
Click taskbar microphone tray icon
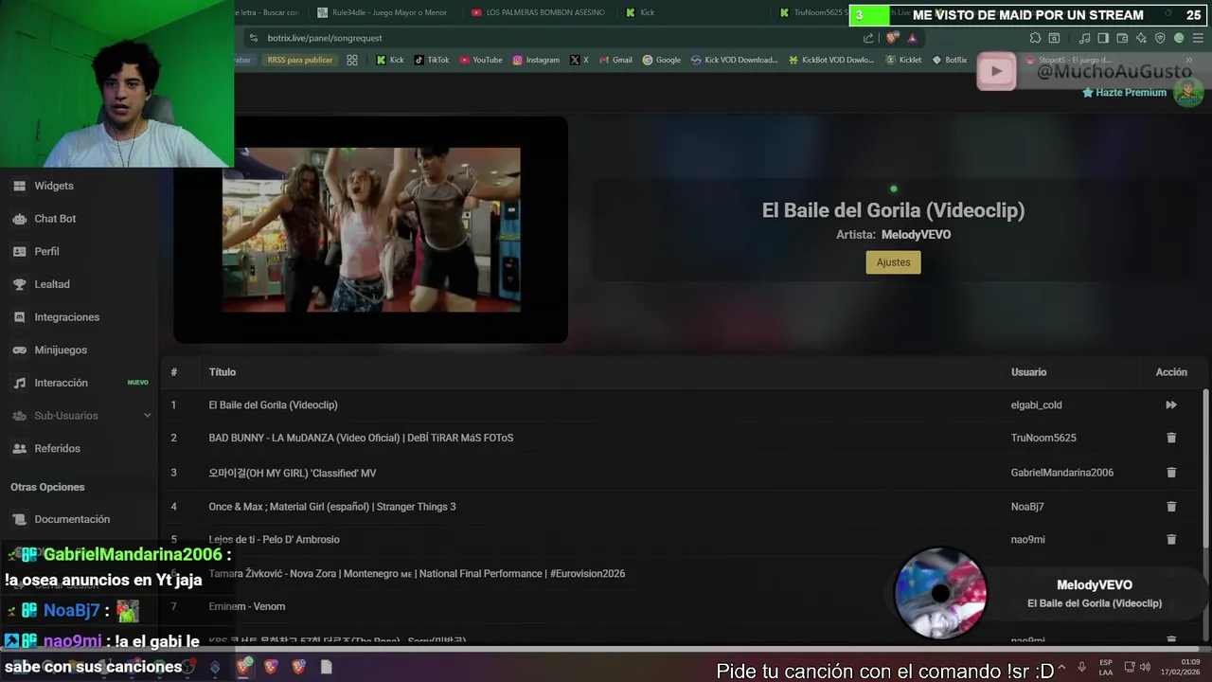point(1081,667)
